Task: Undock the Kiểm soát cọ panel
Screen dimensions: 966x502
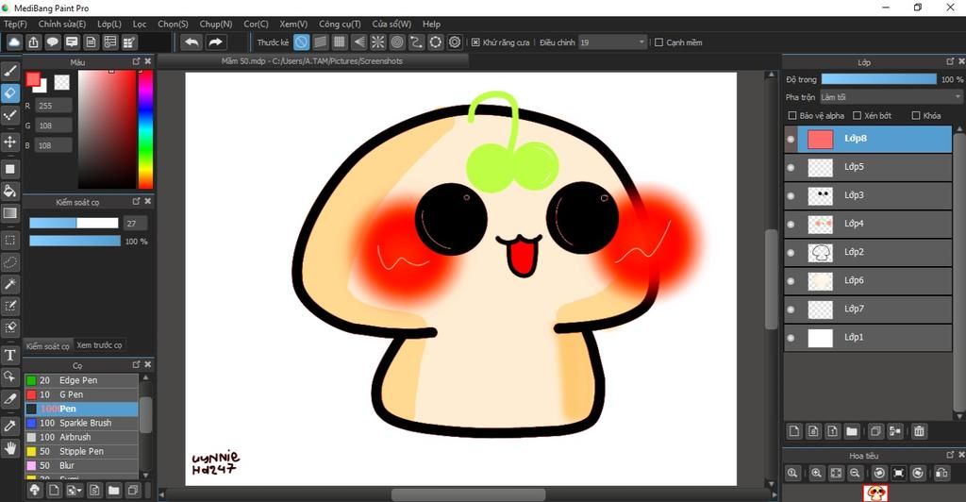Action: [136, 201]
